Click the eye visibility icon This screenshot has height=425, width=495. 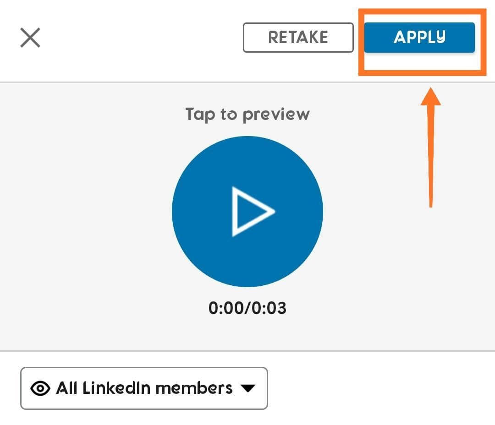pyautogui.click(x=40, y=388)
